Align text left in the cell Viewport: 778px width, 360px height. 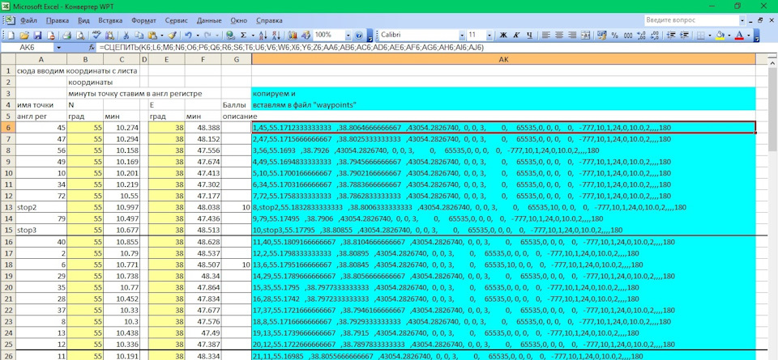pos(545,36)
